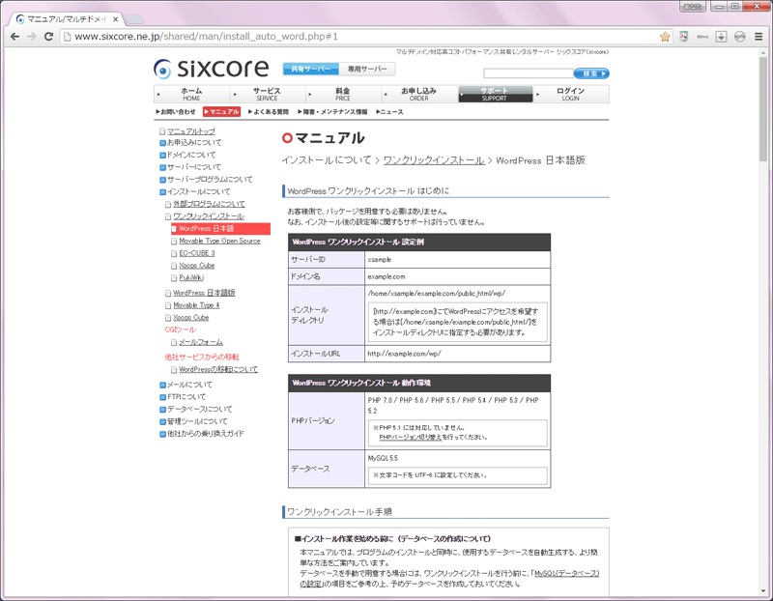Click the browser forward arrow
This screenshot has height=601, width=773.
32,37
